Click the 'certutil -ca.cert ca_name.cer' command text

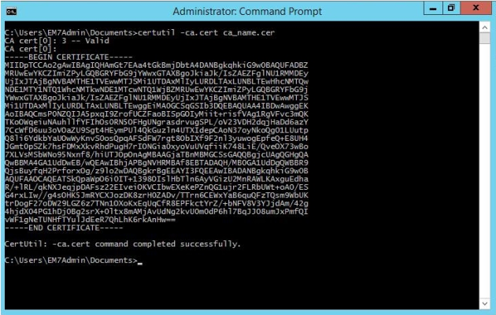(x=206, y=32)
